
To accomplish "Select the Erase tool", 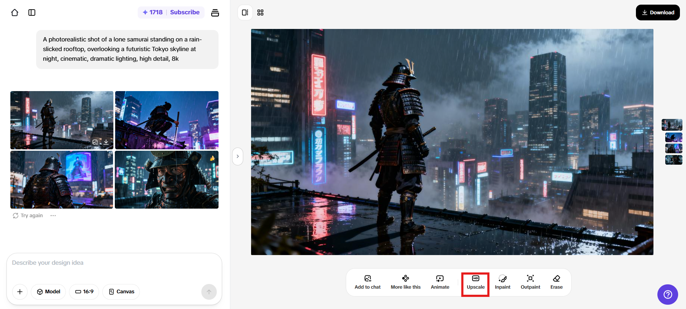I will coord(557,282).
